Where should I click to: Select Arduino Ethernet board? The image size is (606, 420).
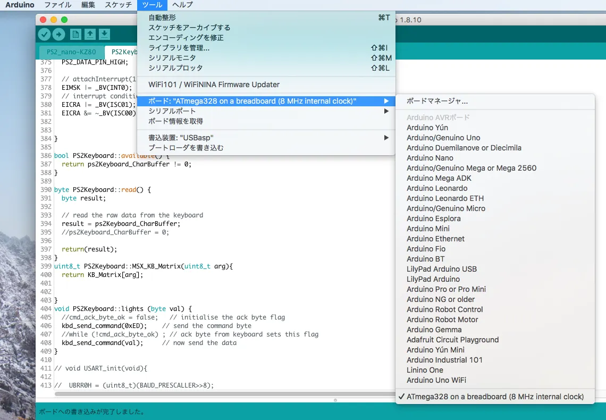495,239
